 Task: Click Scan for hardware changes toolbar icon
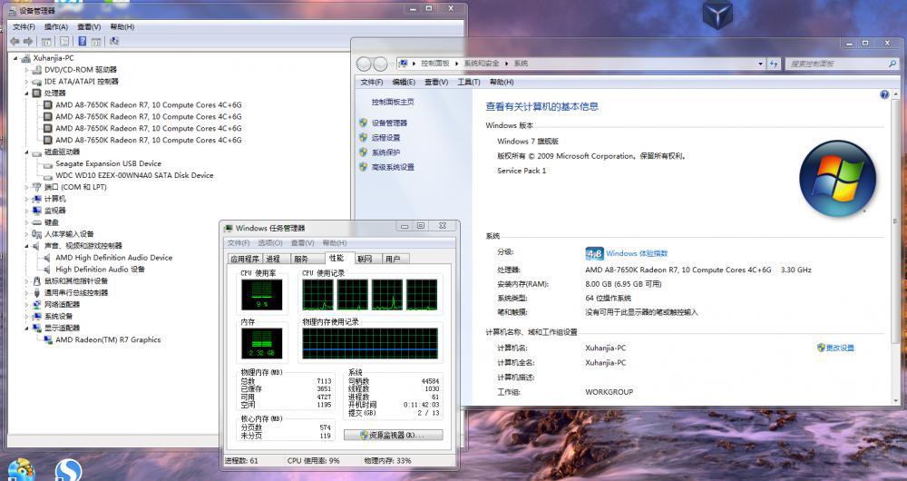[114, 41]
